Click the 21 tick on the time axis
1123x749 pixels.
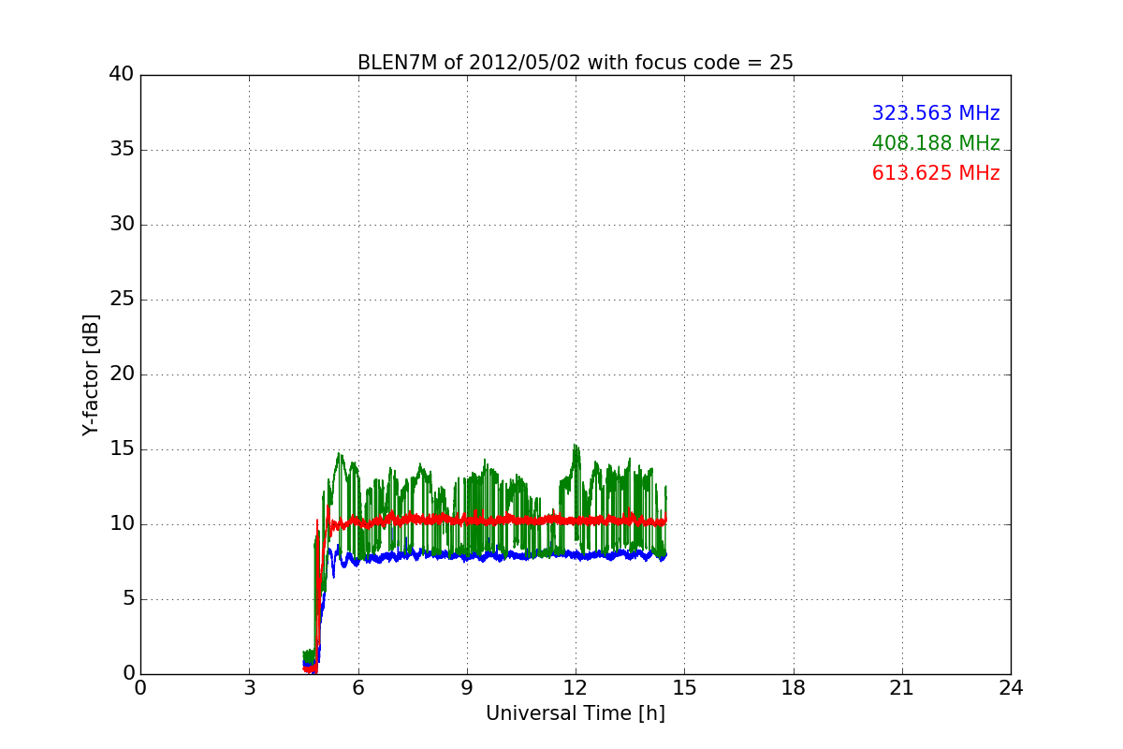coord(901,688)
